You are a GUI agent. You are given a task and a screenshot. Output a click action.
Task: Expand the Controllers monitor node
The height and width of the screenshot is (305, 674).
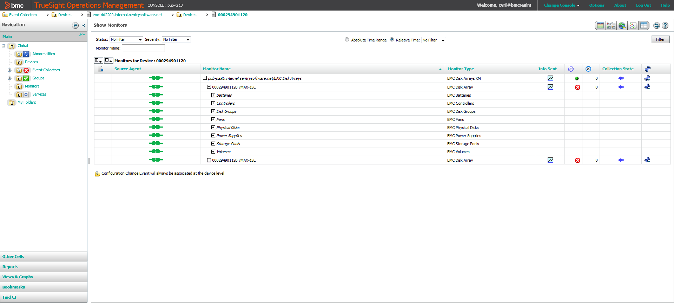click(x=213, y=103)
